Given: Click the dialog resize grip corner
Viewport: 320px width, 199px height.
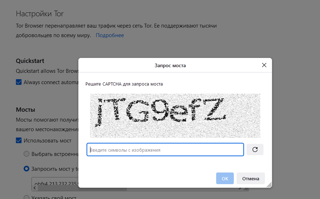Looking at the screenshot, I should tap(269, 185).
